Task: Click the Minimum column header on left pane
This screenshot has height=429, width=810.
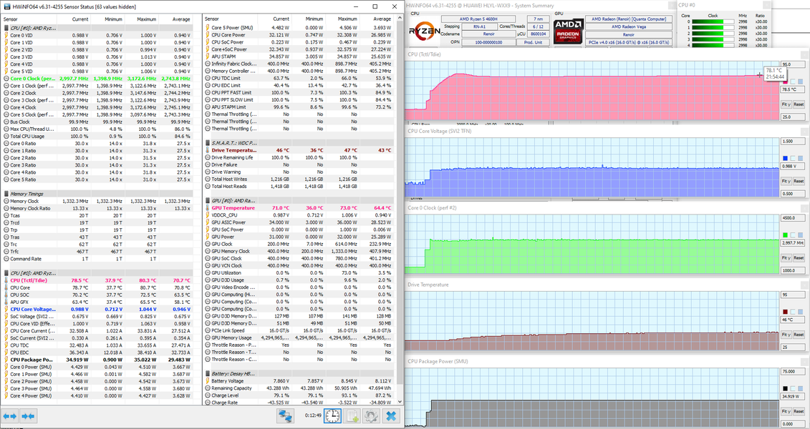Action: tap(107, 19)
